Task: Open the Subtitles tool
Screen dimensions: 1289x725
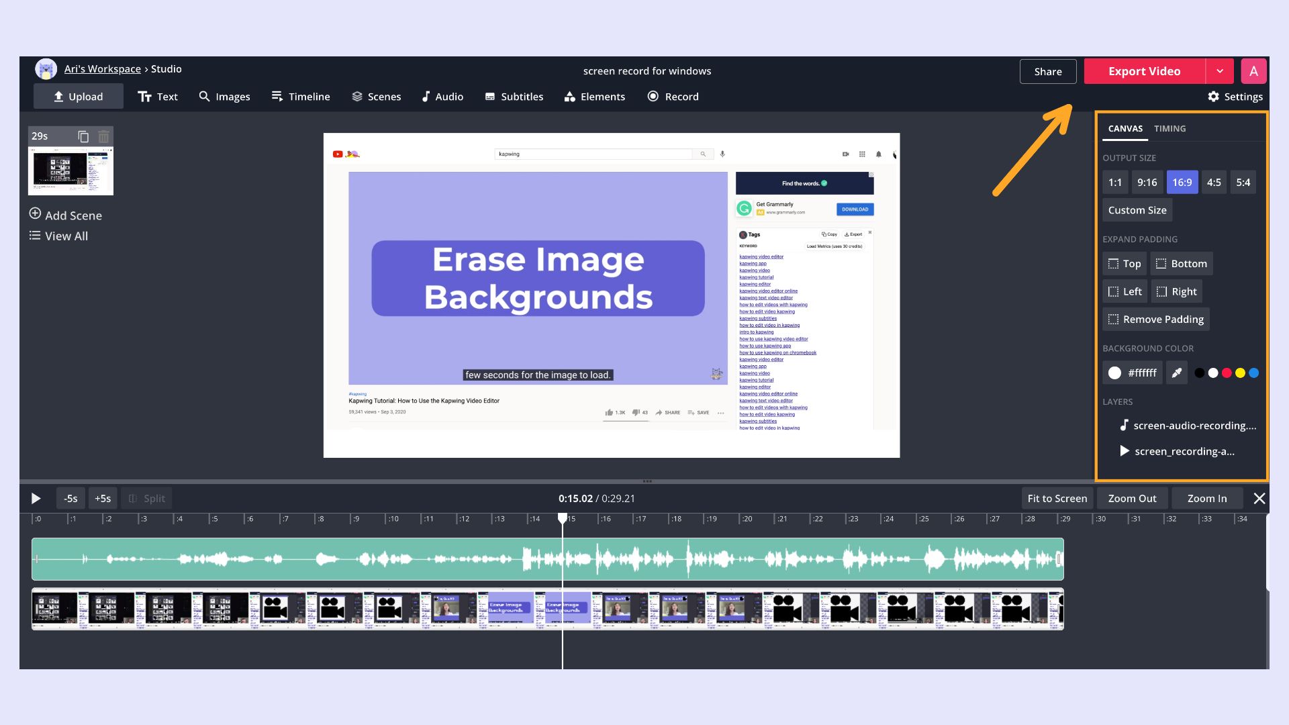Action: 514,97
